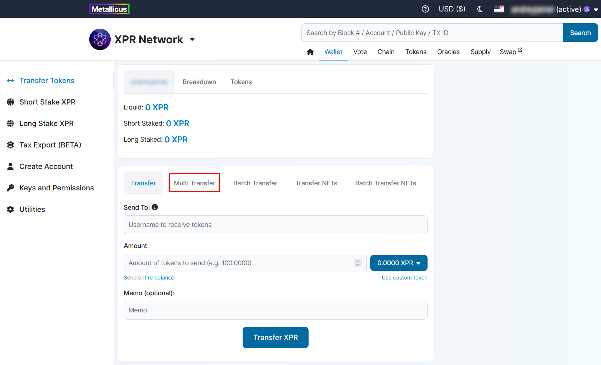The image size is (601, 365).
Task: Click the Utilities gear icon
Action: [10, 209]
